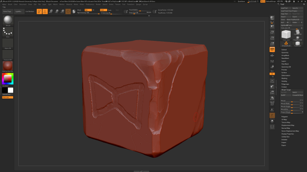Toggle Live Boolean mode
Viewport: 307px width, 172px height.
pyautogui.click(x=30, y=12)
